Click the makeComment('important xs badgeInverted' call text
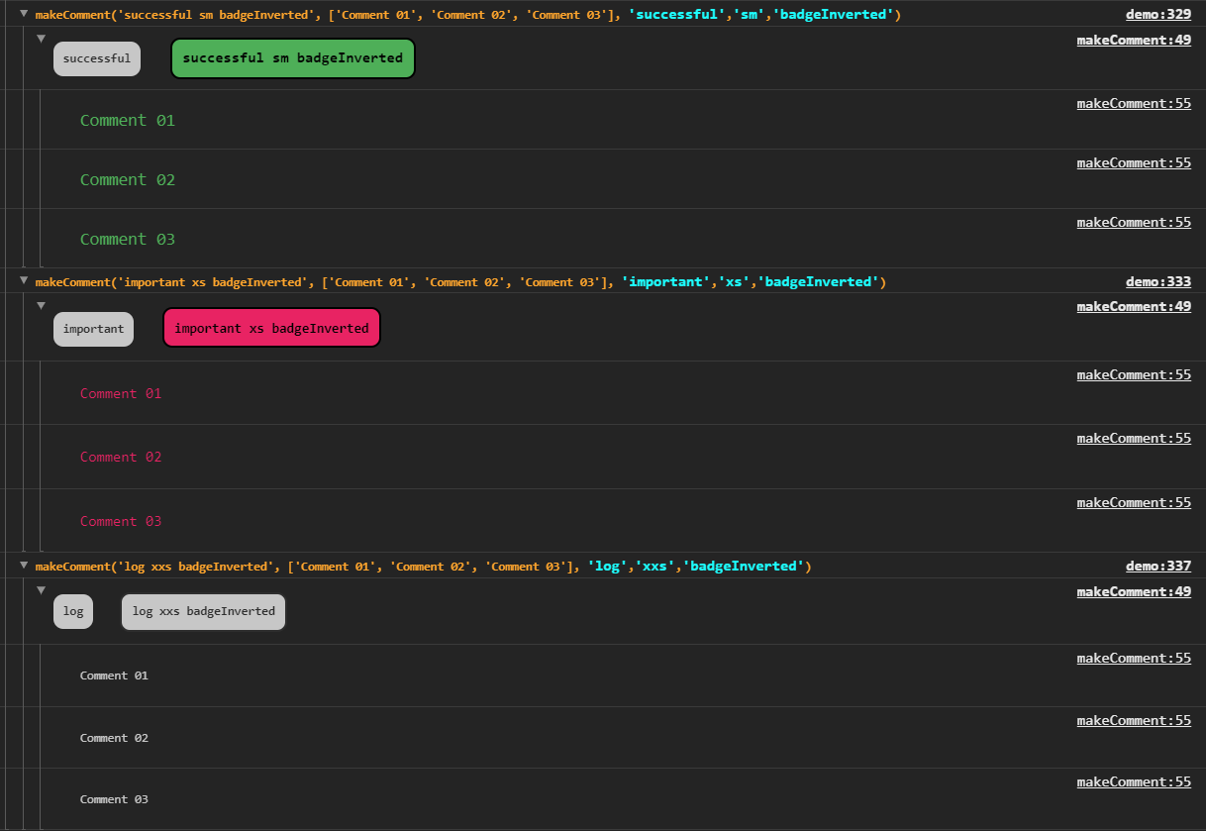1206x831 pixels. click(x=460, y=281)
